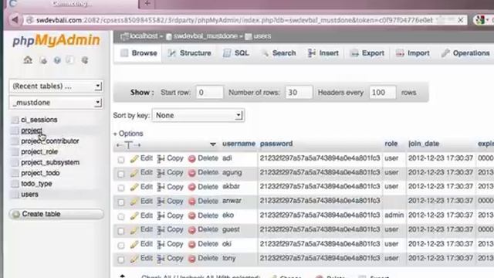
Task: Delete the row for user eko
Action: point(203,215)
